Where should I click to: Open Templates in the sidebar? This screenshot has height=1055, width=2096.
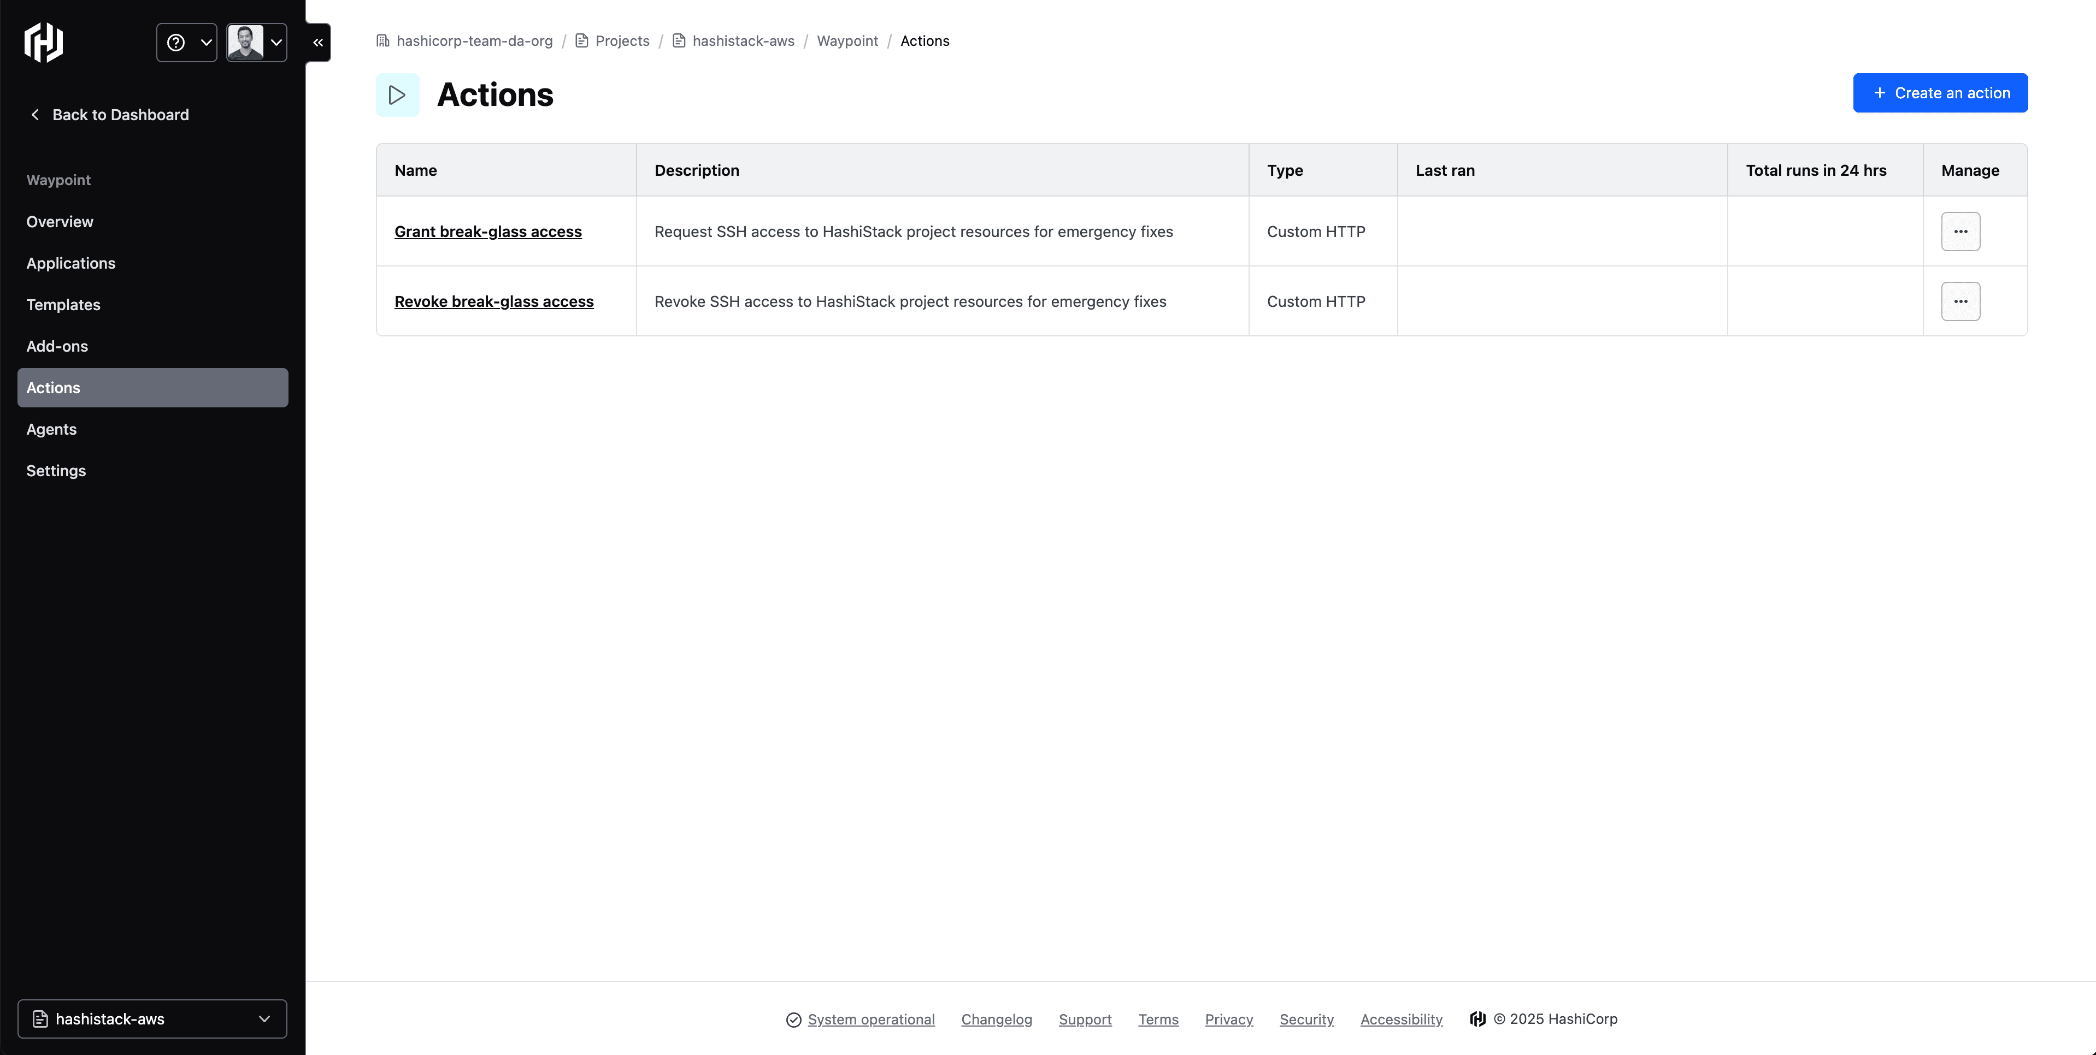click(x=63, y=305)
